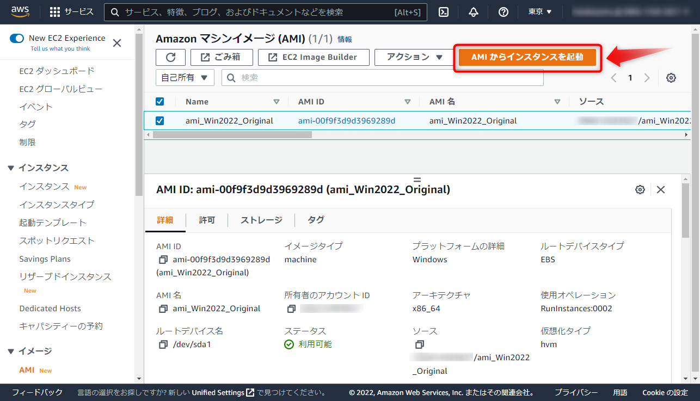The height and width of the screenshot is (401, 700).
Task: Open the 自己所有 filter dropdown
Action: (x=185, y=77)
